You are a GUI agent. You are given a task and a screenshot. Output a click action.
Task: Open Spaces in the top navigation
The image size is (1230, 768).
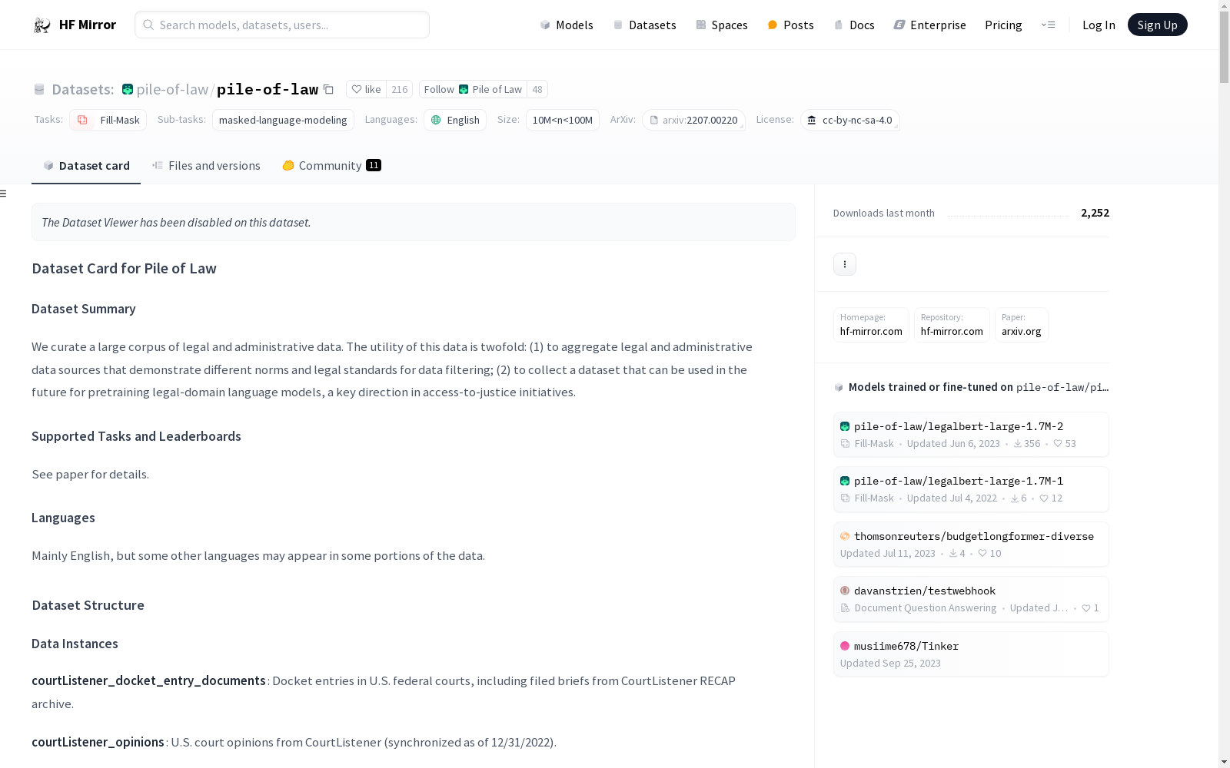pos(721,25)
